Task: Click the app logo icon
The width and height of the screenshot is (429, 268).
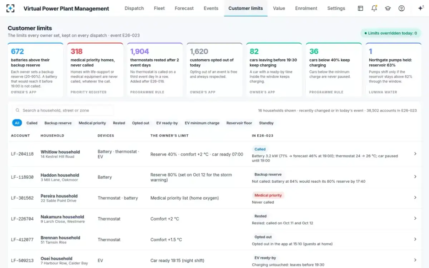Action: coord(11,8)
